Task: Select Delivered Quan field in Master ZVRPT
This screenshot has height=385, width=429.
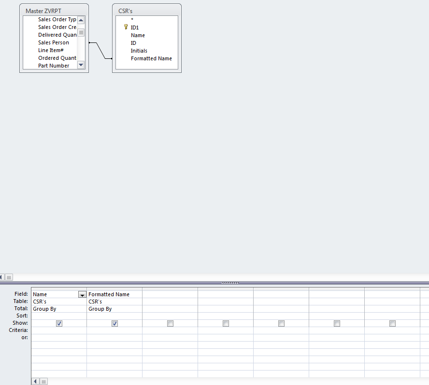Action: [x=57, y=35]
